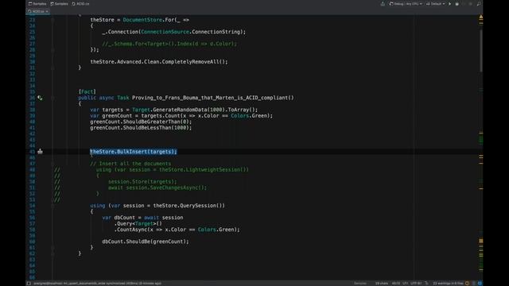Click the Debug bug icon

pos(457,4)
